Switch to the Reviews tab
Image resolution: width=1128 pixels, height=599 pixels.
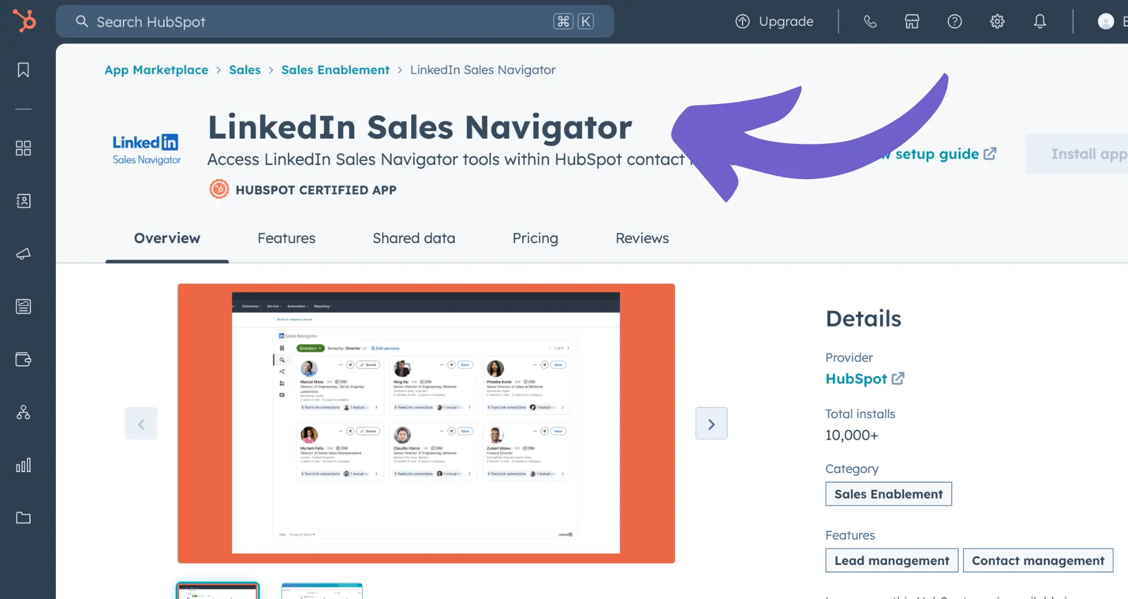(642, 238)
